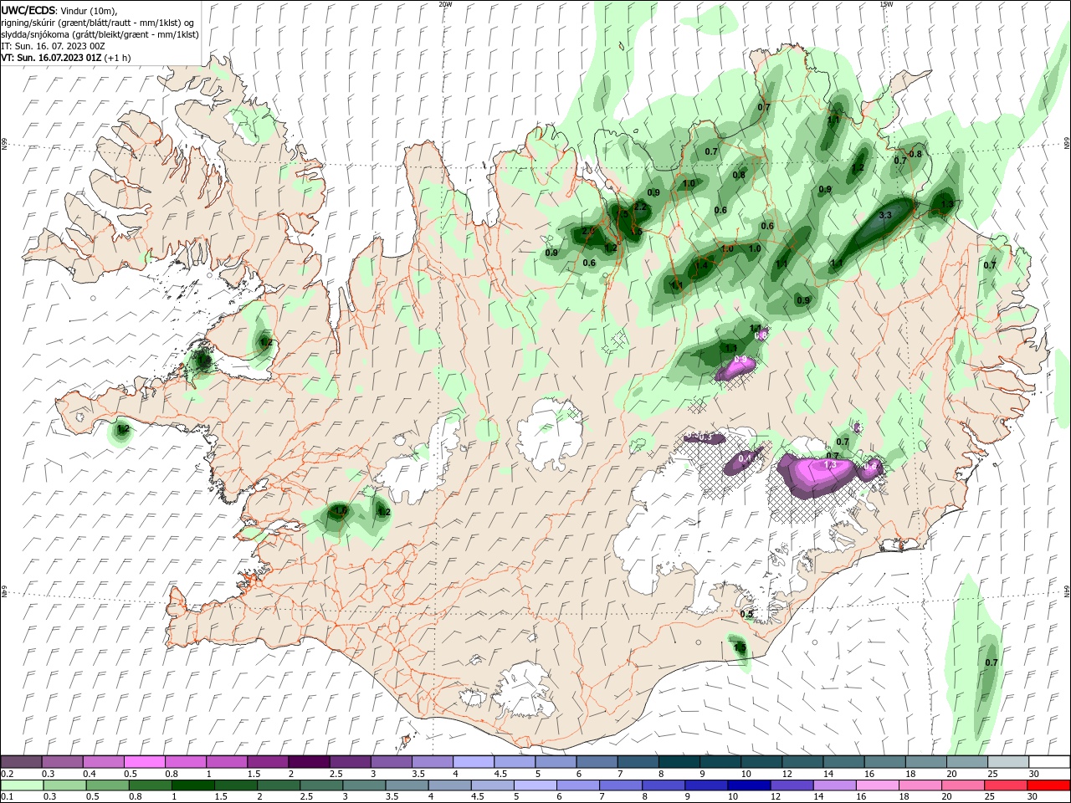Click the 'rigning/skúrir' legend description line
This screenshot has height=803, width=1071.
point(98,22)
